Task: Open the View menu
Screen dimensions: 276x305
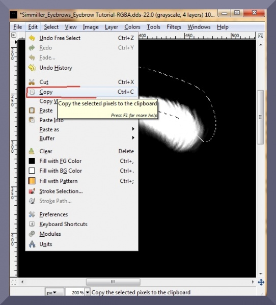Action: click(71, 27)
